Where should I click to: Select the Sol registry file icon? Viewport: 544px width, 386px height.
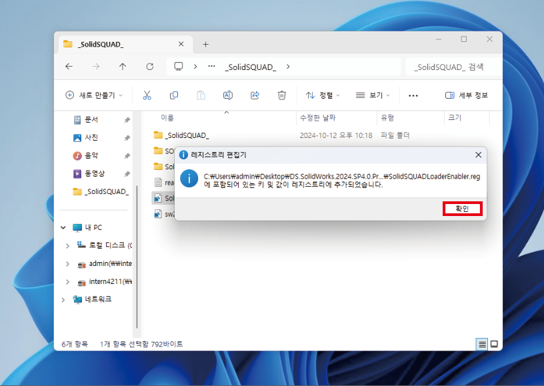pyautogui.click(x=158, y=198)
